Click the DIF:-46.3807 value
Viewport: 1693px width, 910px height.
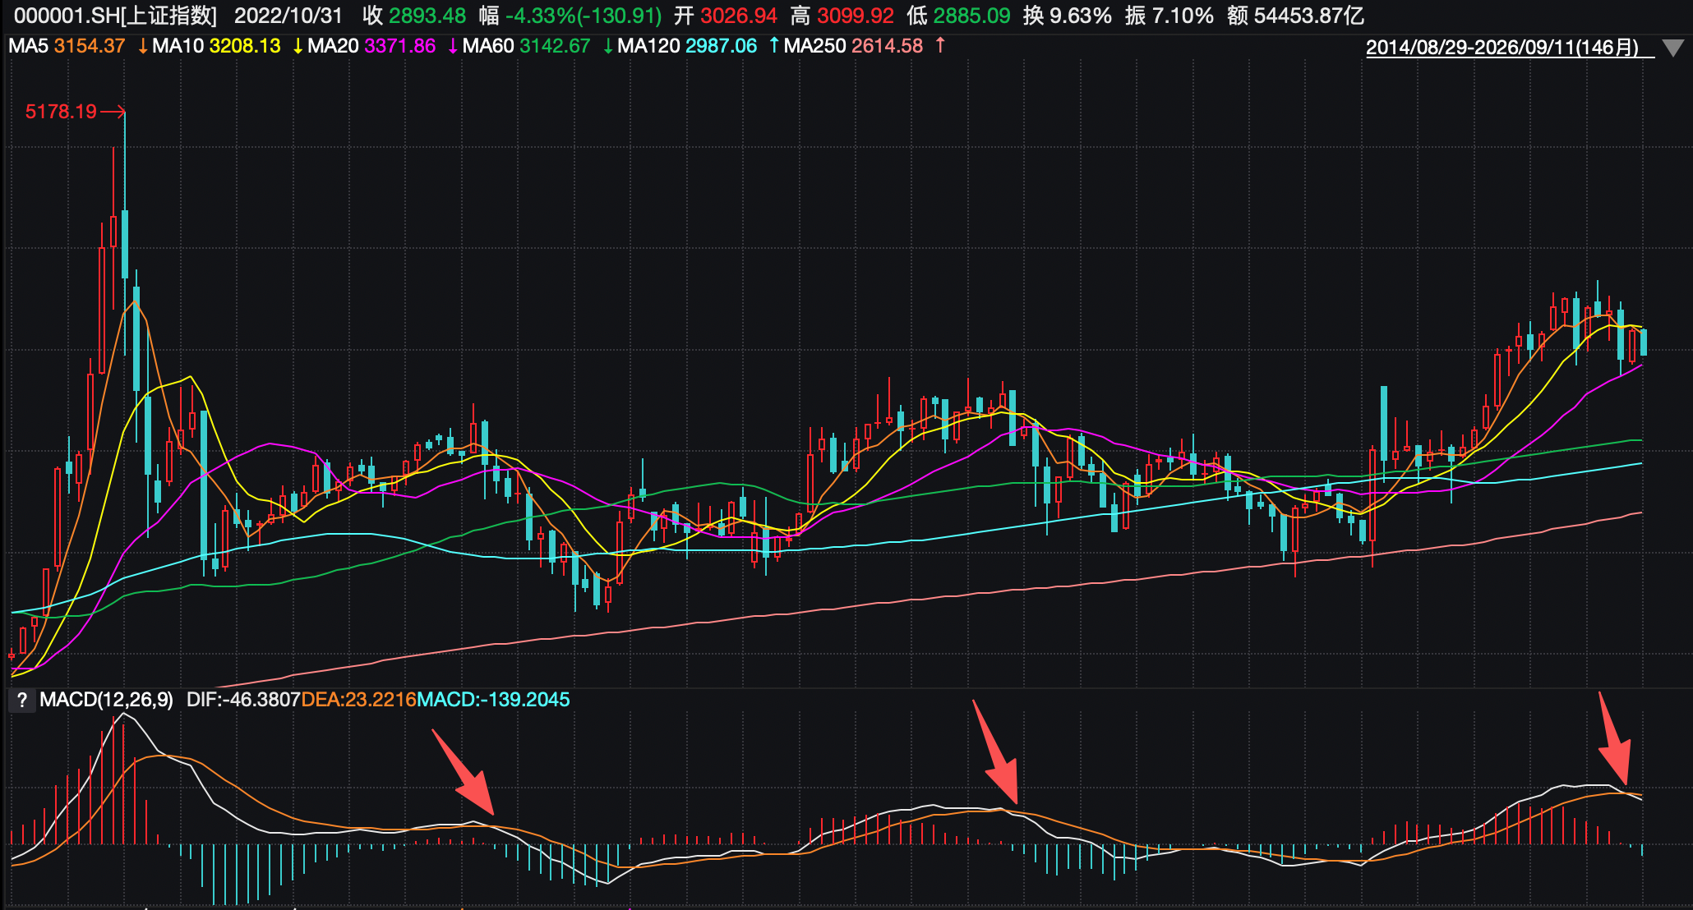point(243,700)
